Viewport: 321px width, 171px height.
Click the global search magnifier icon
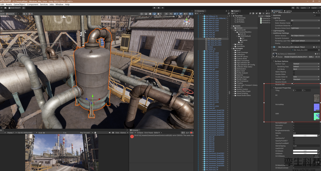pos(297,8)
